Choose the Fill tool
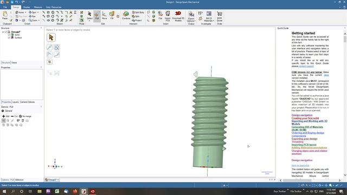 point(112,16)
